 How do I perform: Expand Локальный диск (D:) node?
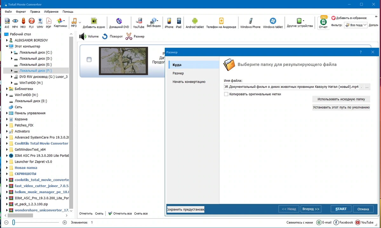tap(12, 58)
